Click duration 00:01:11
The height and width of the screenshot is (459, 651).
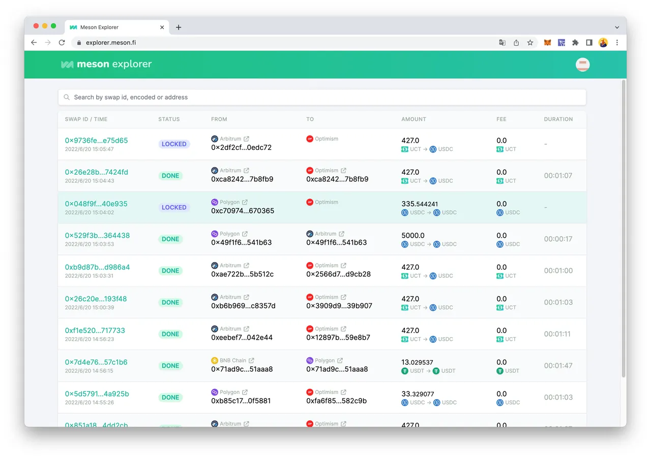pos(557,334)
